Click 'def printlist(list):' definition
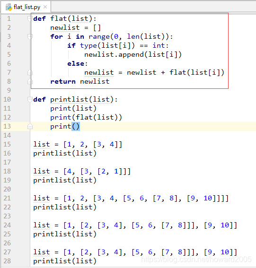The height and width of the screenshot is (268, 256). click(75, 99)
